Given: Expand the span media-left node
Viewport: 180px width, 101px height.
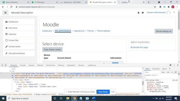Looking at the screenshot, I should click(17, 84).
